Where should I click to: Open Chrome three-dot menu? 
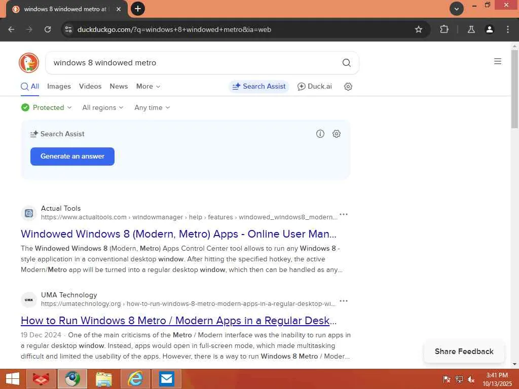coord(508,29)
